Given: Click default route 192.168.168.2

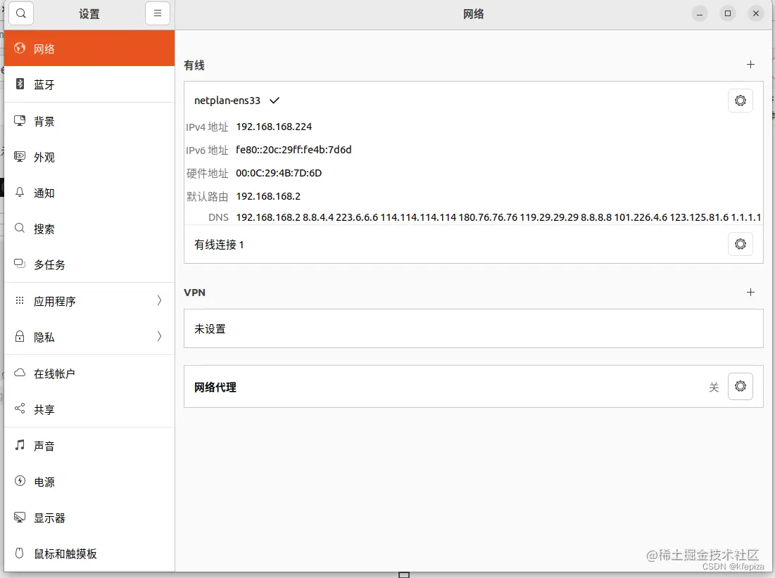Looking at the screenshot, I should 268,196.
